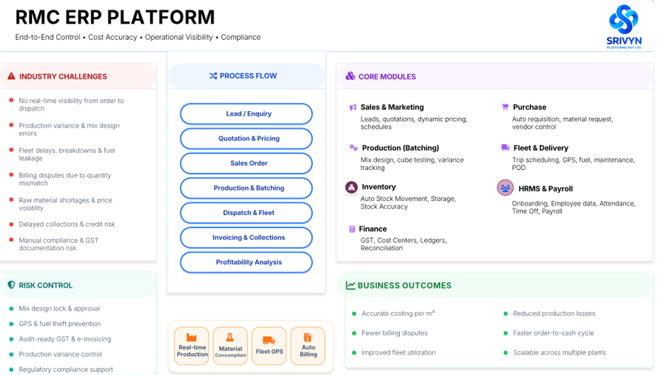Click the PROCESS FLOW heading text
This screenshot has width=657, height=375.
click(248, 76)
